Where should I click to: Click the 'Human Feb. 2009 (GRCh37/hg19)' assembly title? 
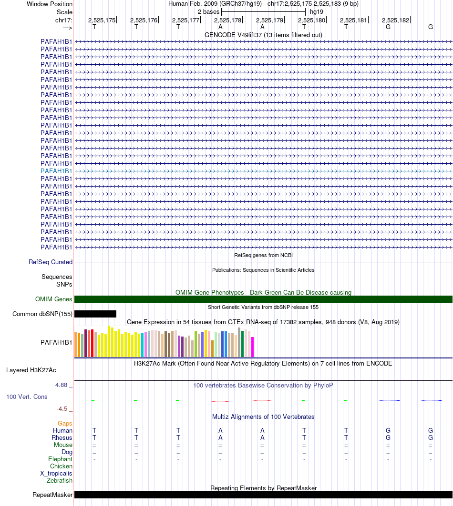coord(215,4)
